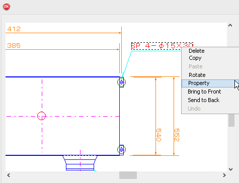Select the 412 dimension text
This screenshot has height=183, width=239.
pos(14,29)
